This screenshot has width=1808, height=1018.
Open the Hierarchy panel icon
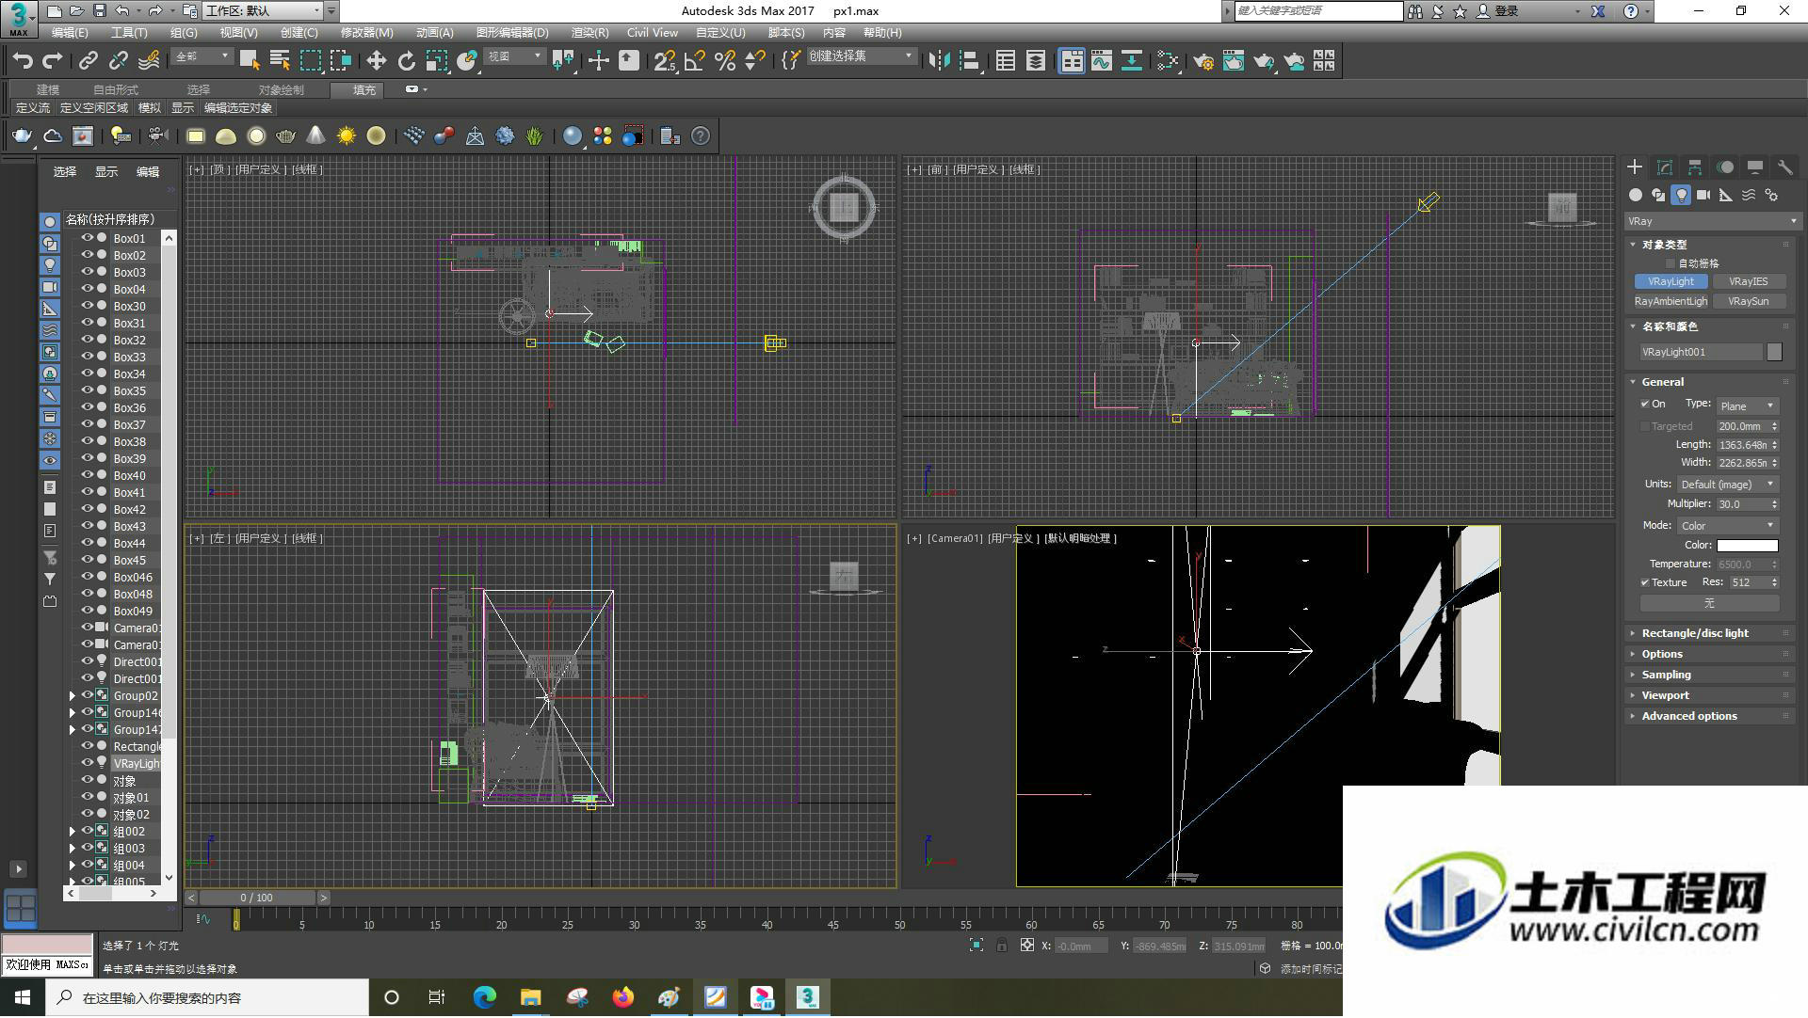click(x=1695, y=167)
